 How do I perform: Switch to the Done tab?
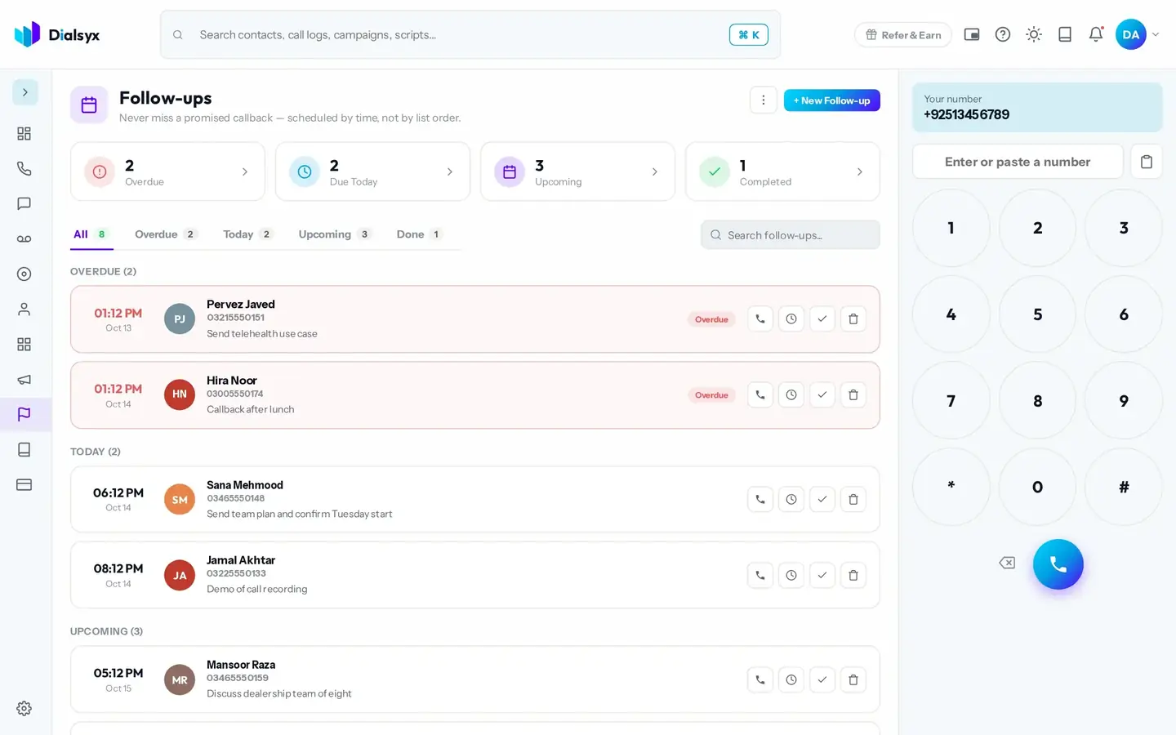pyautogui.click(x=419, y=234)
